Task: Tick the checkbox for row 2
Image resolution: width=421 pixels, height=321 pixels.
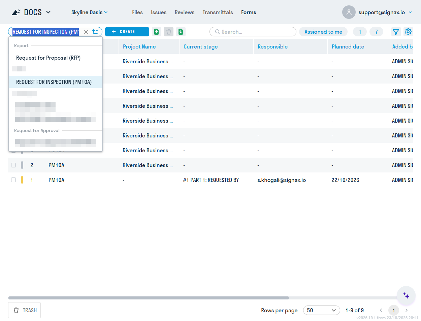Action: [13, 165]
